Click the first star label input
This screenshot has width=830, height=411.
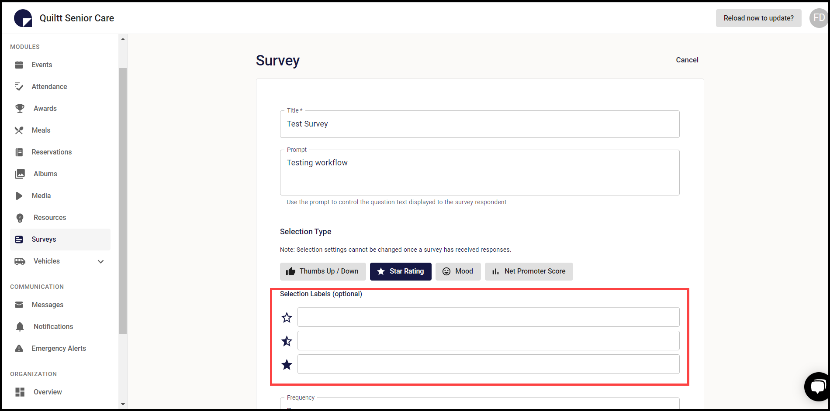488,317
